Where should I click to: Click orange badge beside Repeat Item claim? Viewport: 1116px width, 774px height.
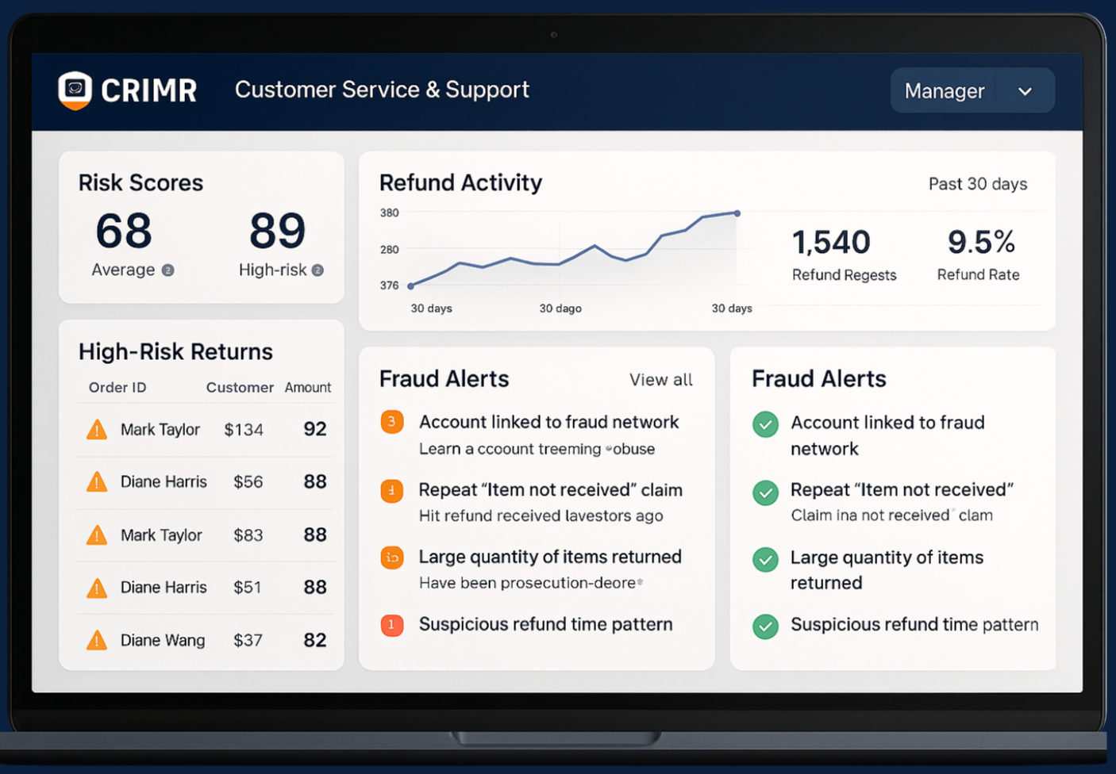pos(392,491)
